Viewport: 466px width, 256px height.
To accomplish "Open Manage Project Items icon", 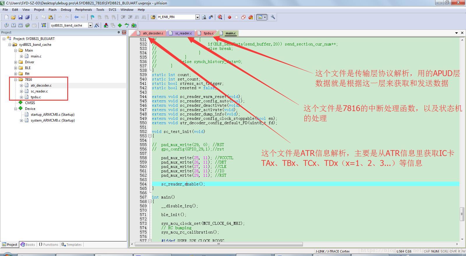I will [106, 25].
